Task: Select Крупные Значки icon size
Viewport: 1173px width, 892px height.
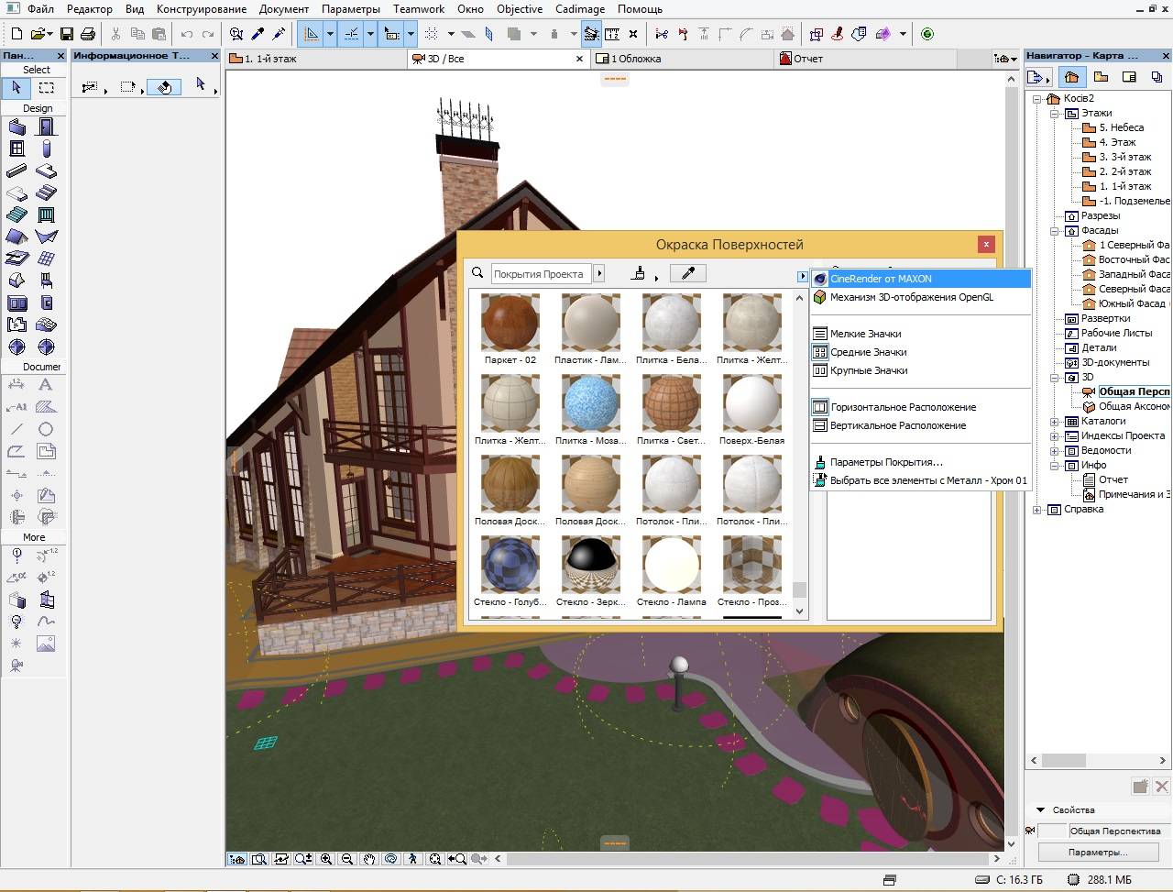Action: point(921,370)
